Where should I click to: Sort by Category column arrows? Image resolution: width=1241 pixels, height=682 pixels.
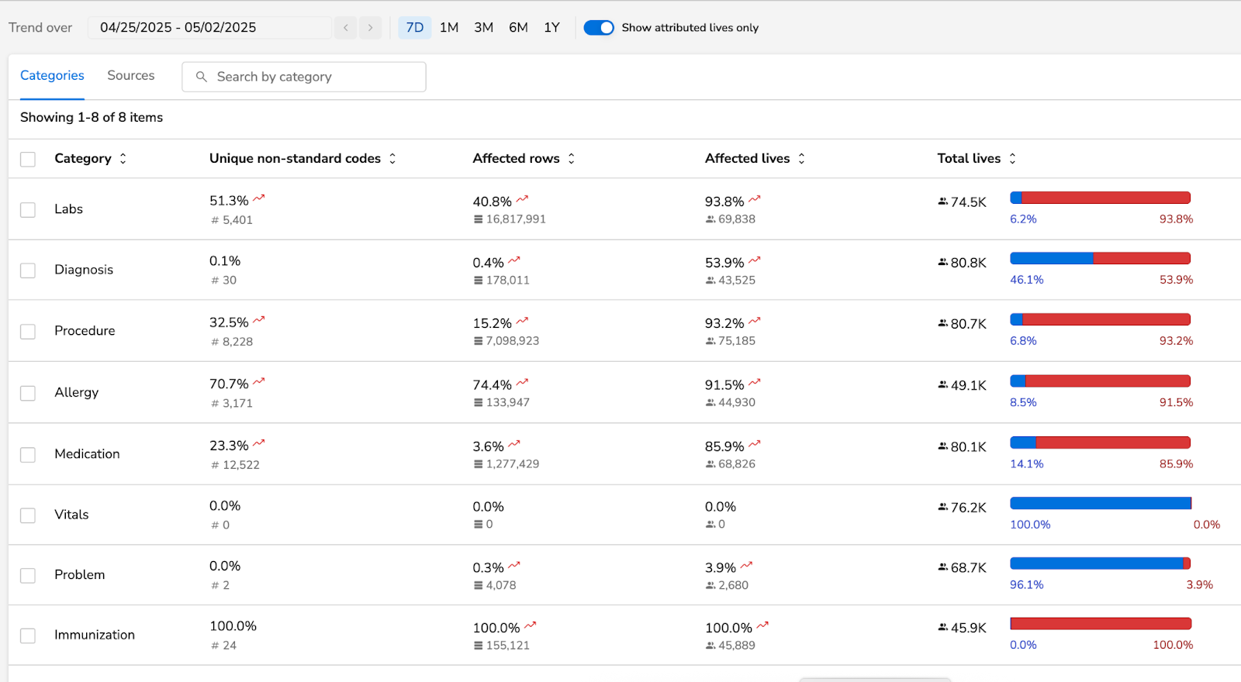click(x=123, y=158)
